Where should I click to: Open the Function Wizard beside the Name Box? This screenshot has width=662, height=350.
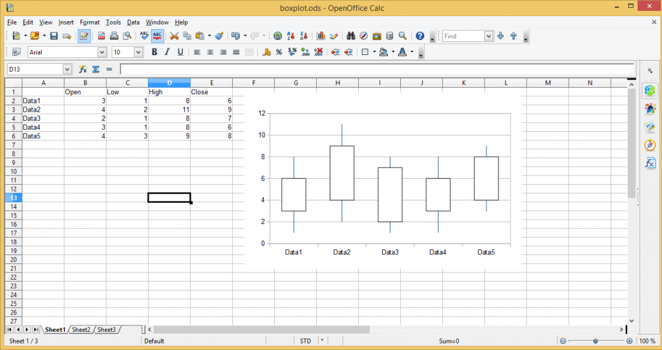(83, 69)
